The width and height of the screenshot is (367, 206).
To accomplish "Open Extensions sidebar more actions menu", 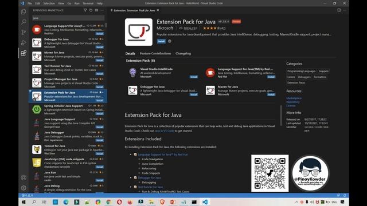I will [102, 10].
